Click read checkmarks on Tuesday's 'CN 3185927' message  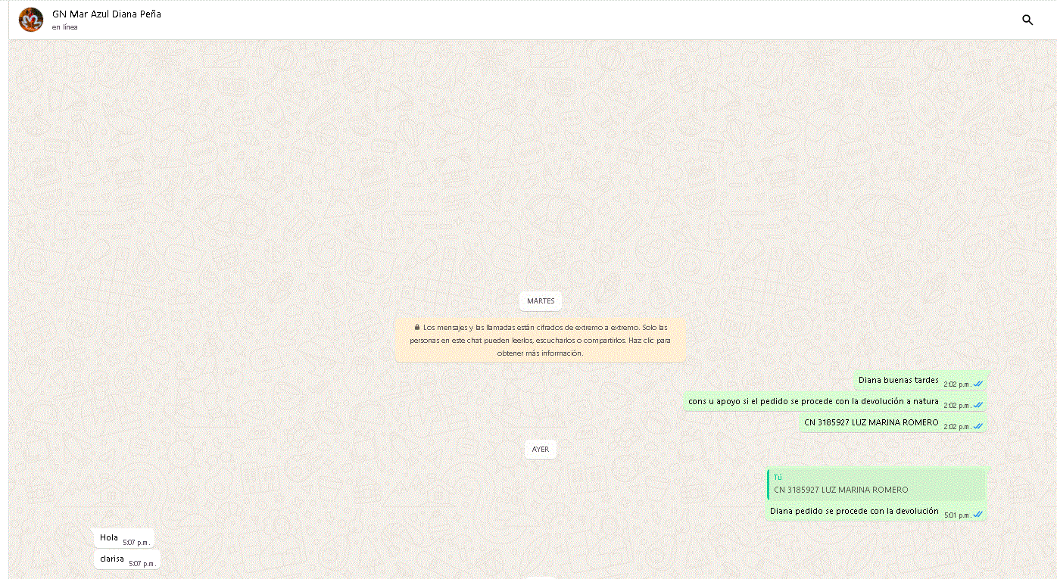tap(978, 426)
